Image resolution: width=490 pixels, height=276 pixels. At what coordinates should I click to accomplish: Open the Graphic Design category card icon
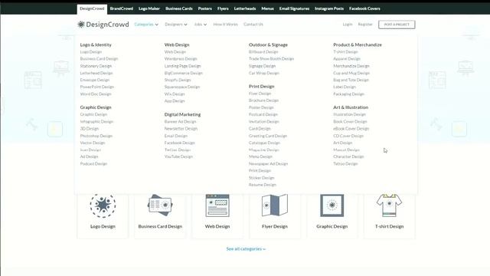(x=332, y=205)
